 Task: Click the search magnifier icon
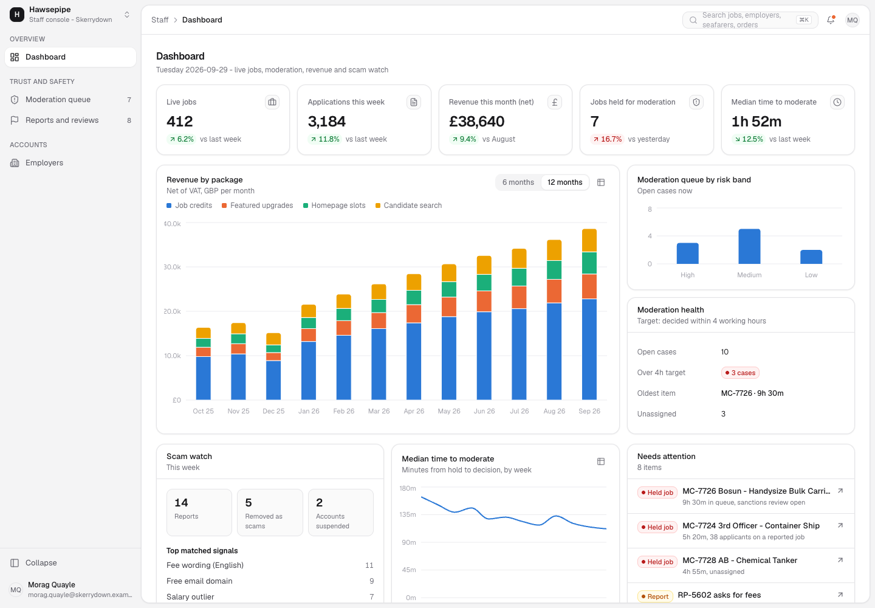tap(693, 20)
